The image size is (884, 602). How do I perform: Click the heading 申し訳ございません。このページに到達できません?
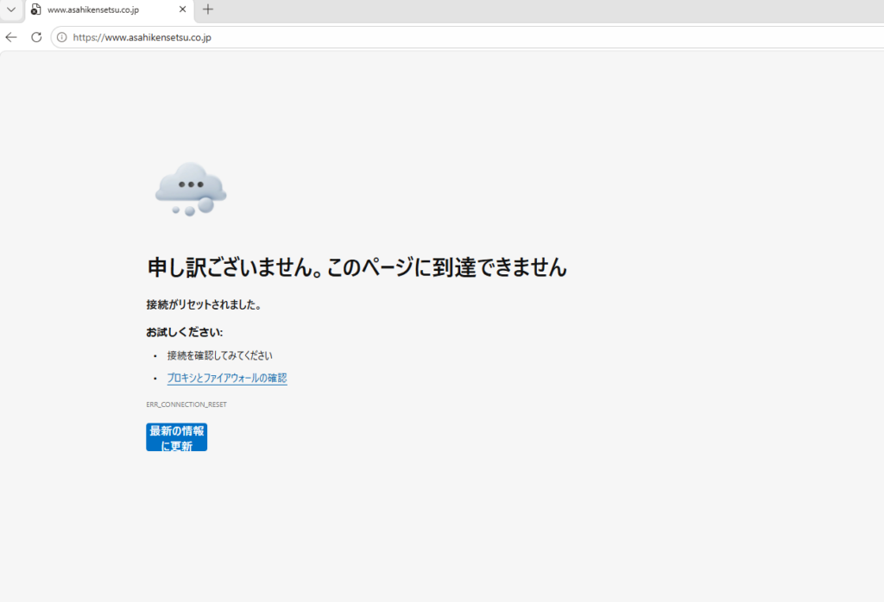pyautogui.click(x=357, y=267)
